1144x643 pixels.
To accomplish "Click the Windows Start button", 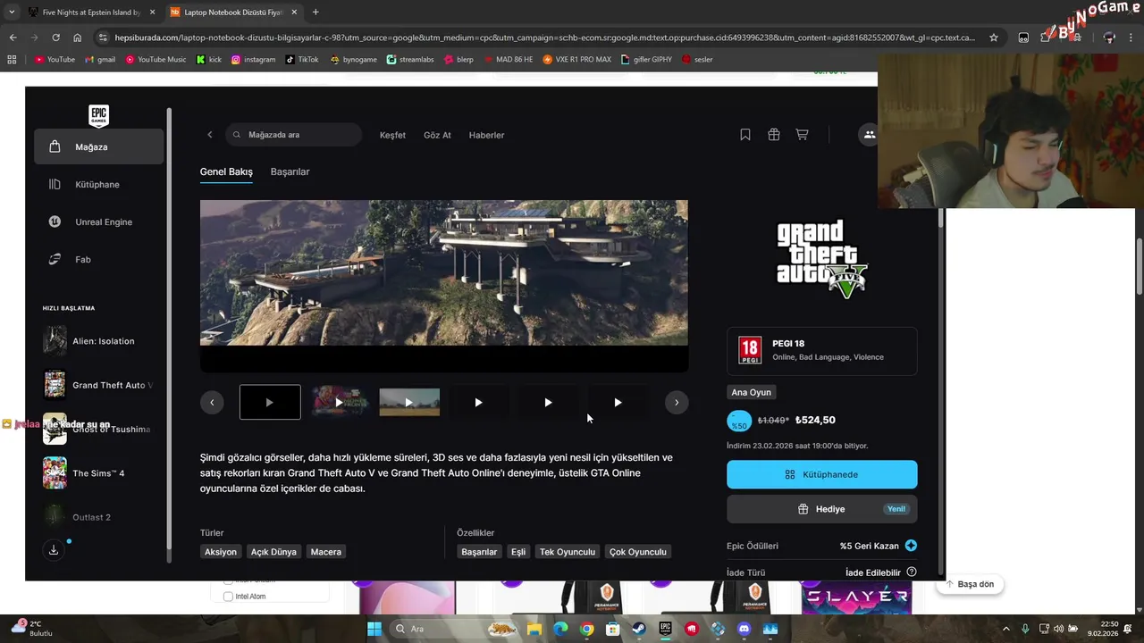I will [374, 629].
